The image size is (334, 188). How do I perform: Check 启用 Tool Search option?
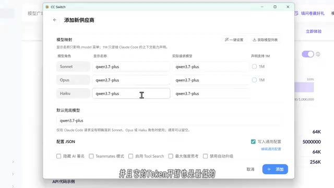[x=131, y=156]
